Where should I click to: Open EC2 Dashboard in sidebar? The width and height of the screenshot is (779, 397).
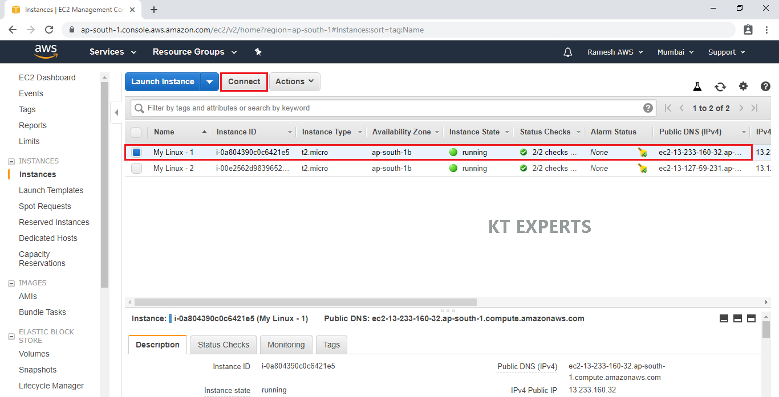47,77
